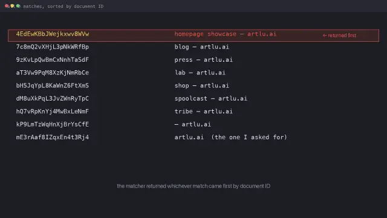
Task: Open the 'blog — artlu.ai' match
Action: (x=201, y=47)
